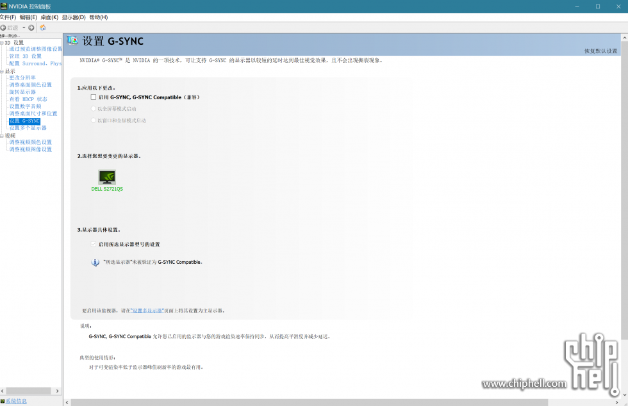Screen dimensions: 628x406
Task: Click the 3D 设置 category label
Action: pos(14,42)
